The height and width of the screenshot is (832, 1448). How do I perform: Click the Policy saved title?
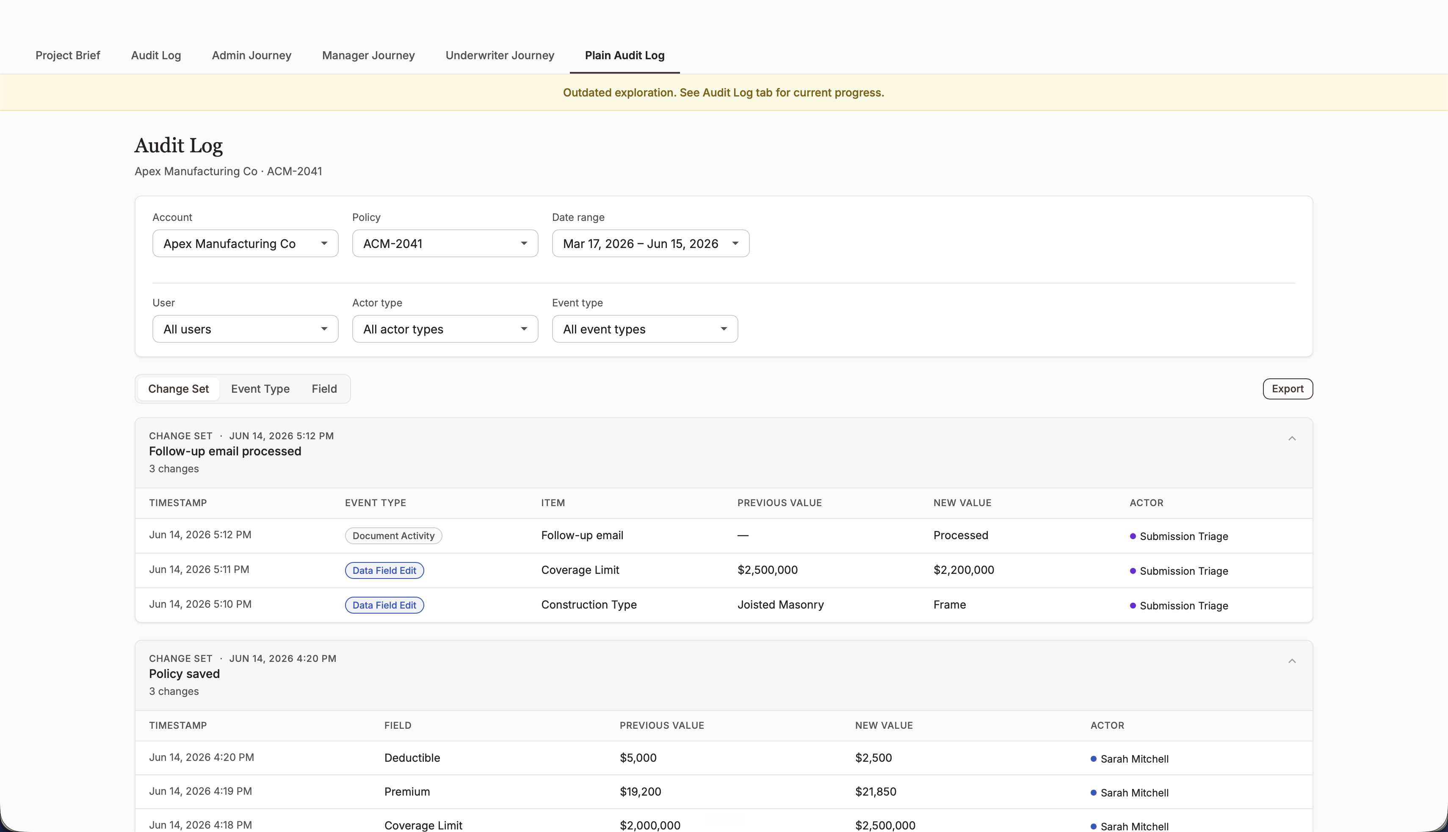[184, 674]
